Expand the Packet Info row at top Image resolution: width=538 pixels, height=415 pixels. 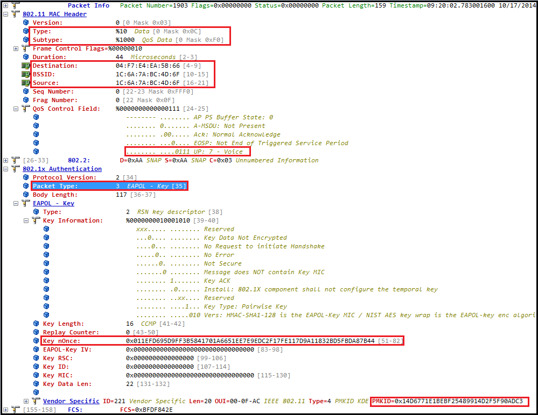click(5, 5)
